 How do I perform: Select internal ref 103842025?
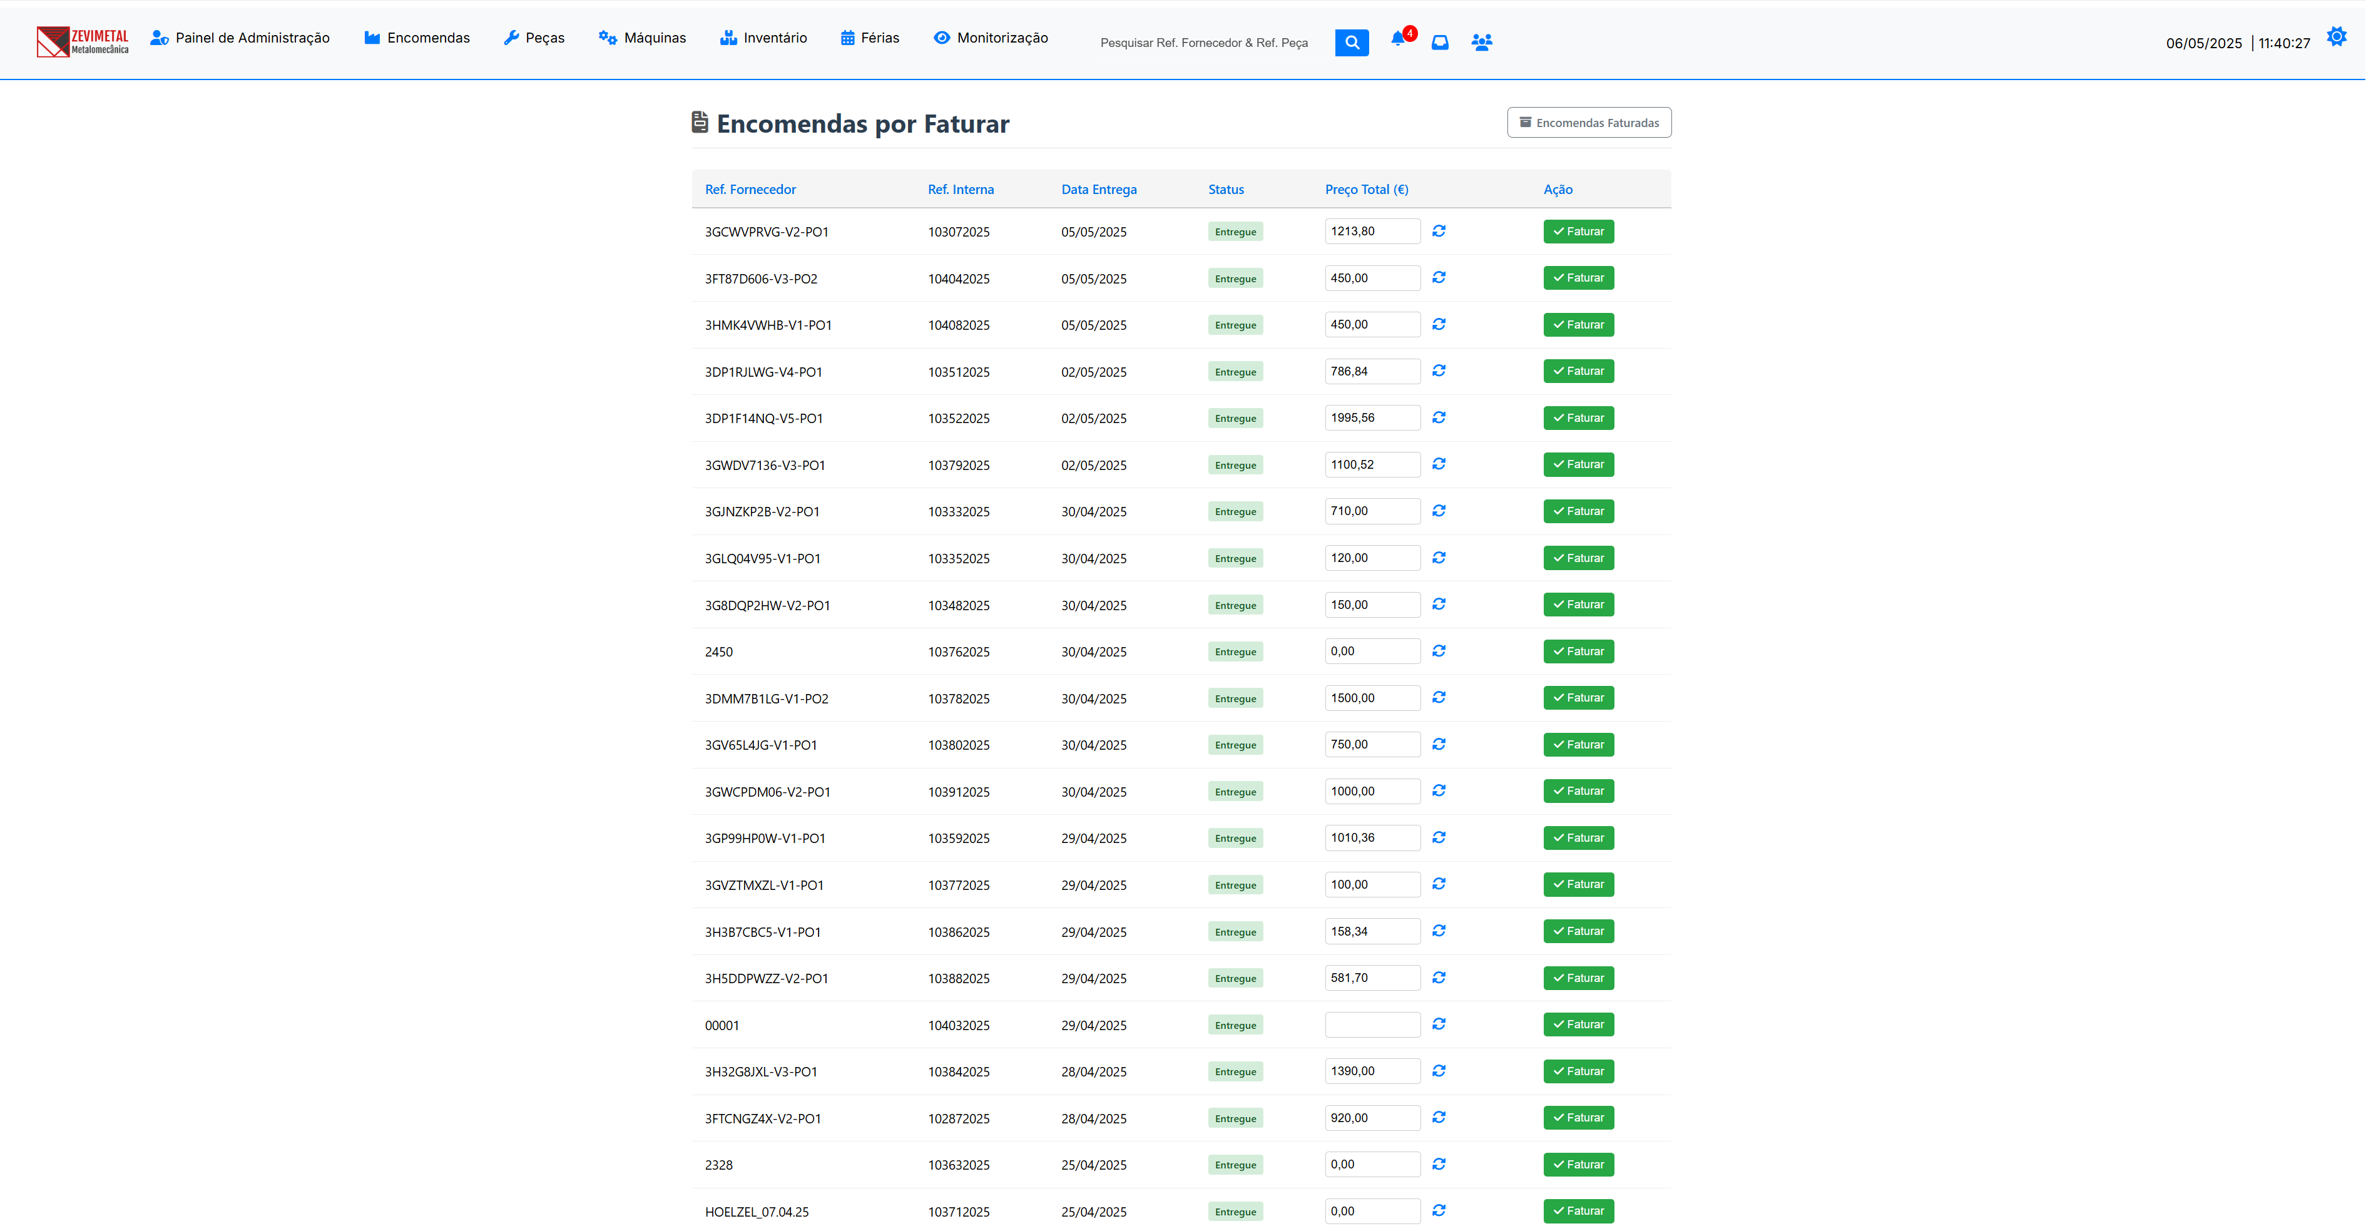958,1071
